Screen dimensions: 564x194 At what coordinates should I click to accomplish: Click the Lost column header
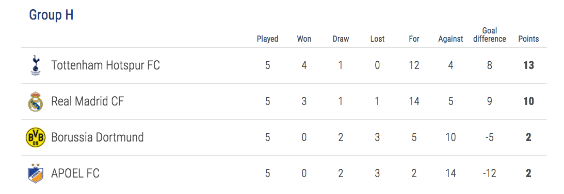[377, 39]
